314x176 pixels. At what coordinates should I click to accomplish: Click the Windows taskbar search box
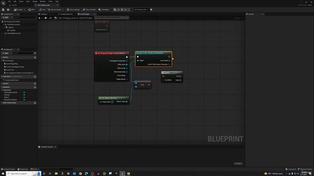24,174
